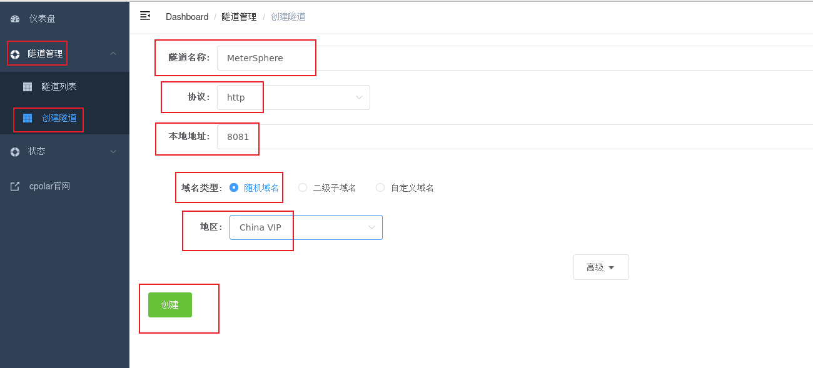Go to the 仪表盘 menu item

[42, 19]
